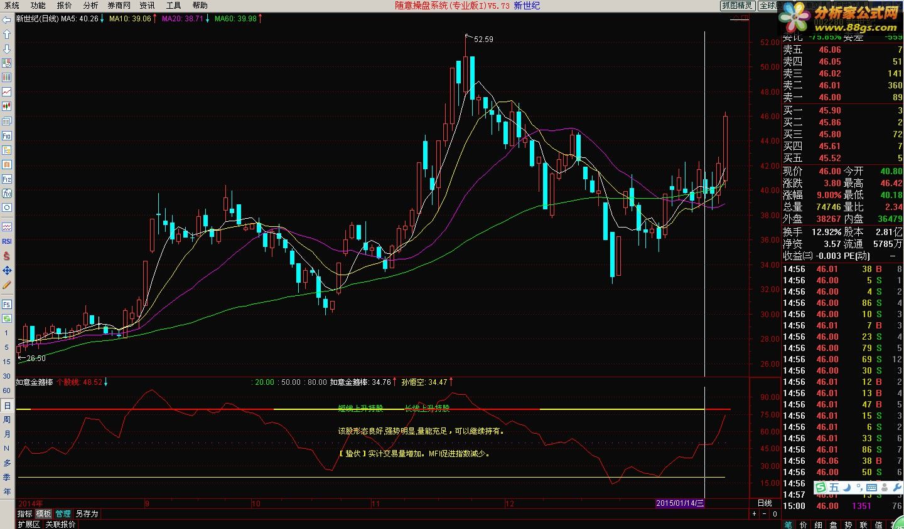Viewport: 904px width, 529px height.
Task: Switch to the 笔 tick detail tab
Action: 789,524
